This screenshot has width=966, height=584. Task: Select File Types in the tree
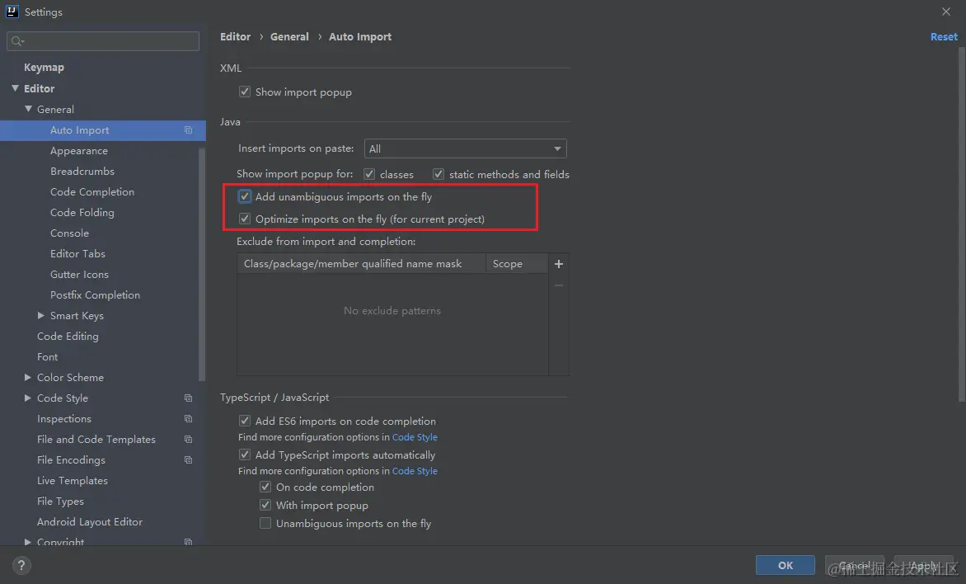(60, 502)
